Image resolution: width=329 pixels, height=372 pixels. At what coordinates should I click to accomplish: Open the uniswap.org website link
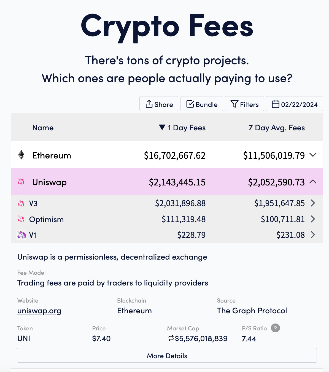tap(39, 311)
